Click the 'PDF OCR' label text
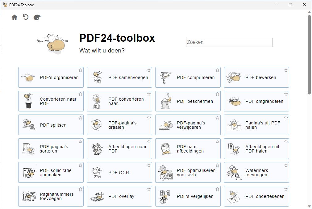Screen dimensions: 312x209 click(119, 173)
